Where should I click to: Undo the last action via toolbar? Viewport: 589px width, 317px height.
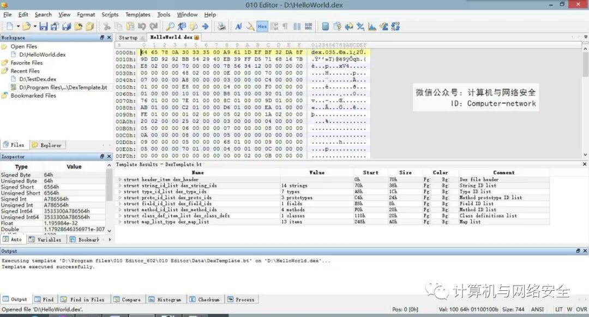click(x=142, y=26)
